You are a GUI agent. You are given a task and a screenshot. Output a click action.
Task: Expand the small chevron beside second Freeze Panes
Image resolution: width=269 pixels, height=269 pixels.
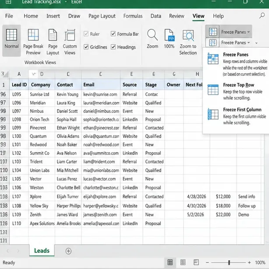coord(256,43)
